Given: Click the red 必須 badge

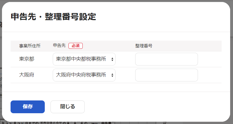Looking at the screenshot, I should (76, 46).
